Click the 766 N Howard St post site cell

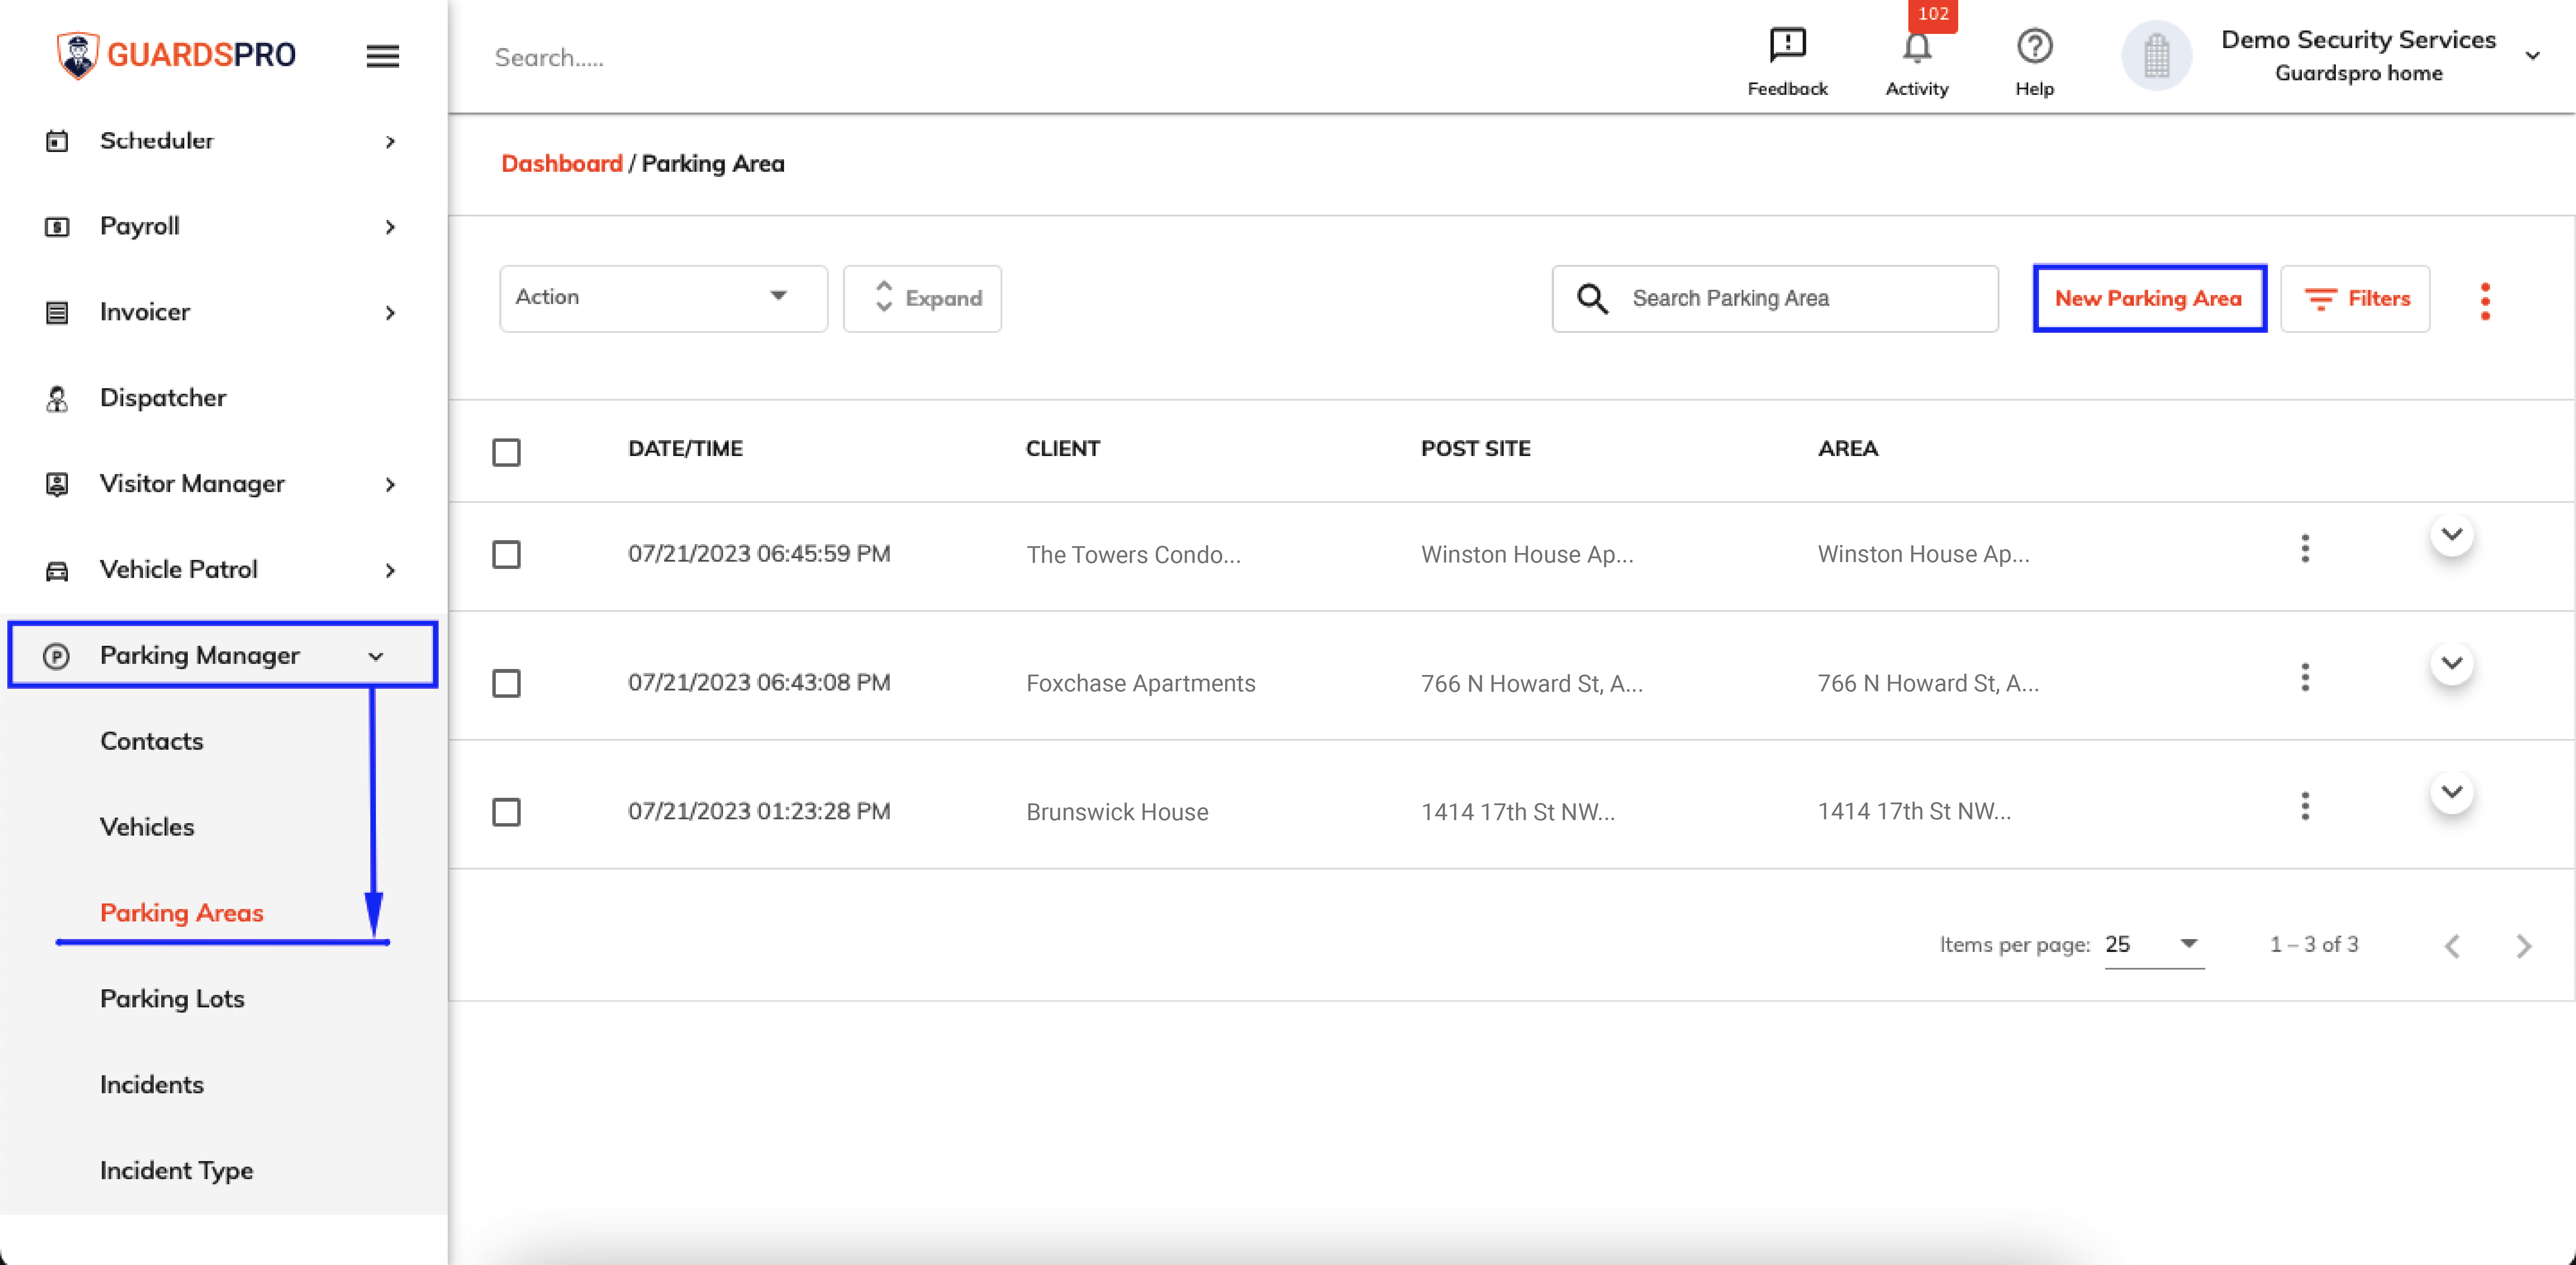(1532, 684)
